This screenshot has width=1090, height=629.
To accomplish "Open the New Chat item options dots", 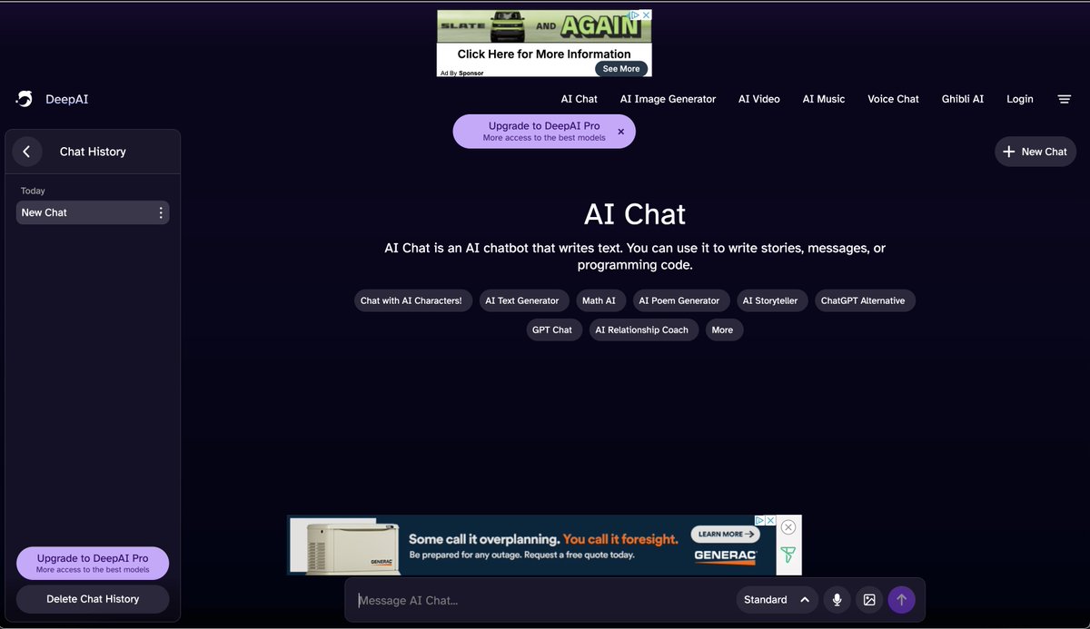I will click(161, 212).
